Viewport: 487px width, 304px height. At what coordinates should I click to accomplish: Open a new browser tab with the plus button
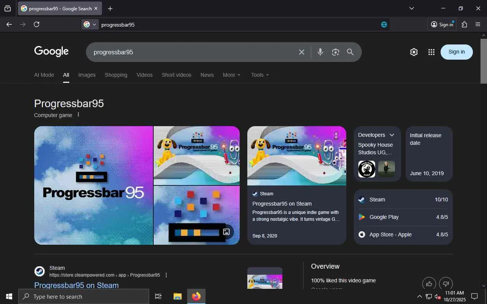(x=110, y=8)
